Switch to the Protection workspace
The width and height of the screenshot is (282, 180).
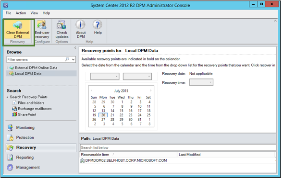pyautogui.click(x=25, y=138)
